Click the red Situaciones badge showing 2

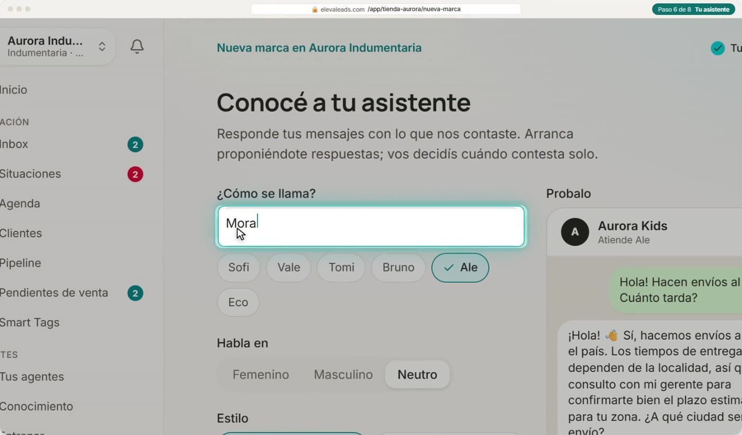135,174
